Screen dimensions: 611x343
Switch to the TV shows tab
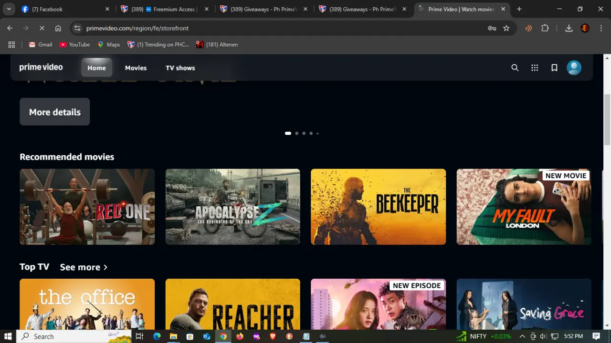click(180, 68)
